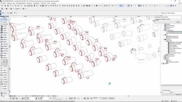Select the Window (Окно) tool
The image size is (182, 102).
pos(4,31)
